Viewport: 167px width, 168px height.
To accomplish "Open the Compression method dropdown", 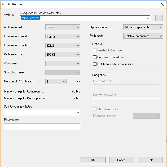I will coord(63,45).
